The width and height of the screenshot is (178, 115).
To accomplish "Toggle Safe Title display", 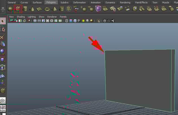I will [x=60, y=21].
